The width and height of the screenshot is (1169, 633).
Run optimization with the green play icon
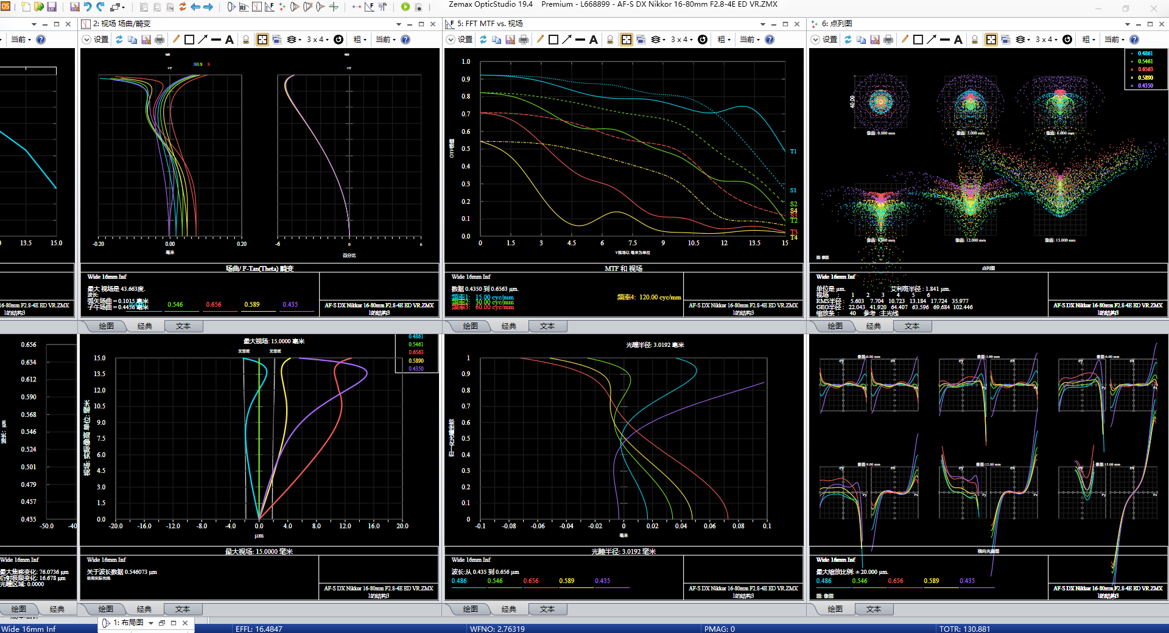tap(405, 7)
